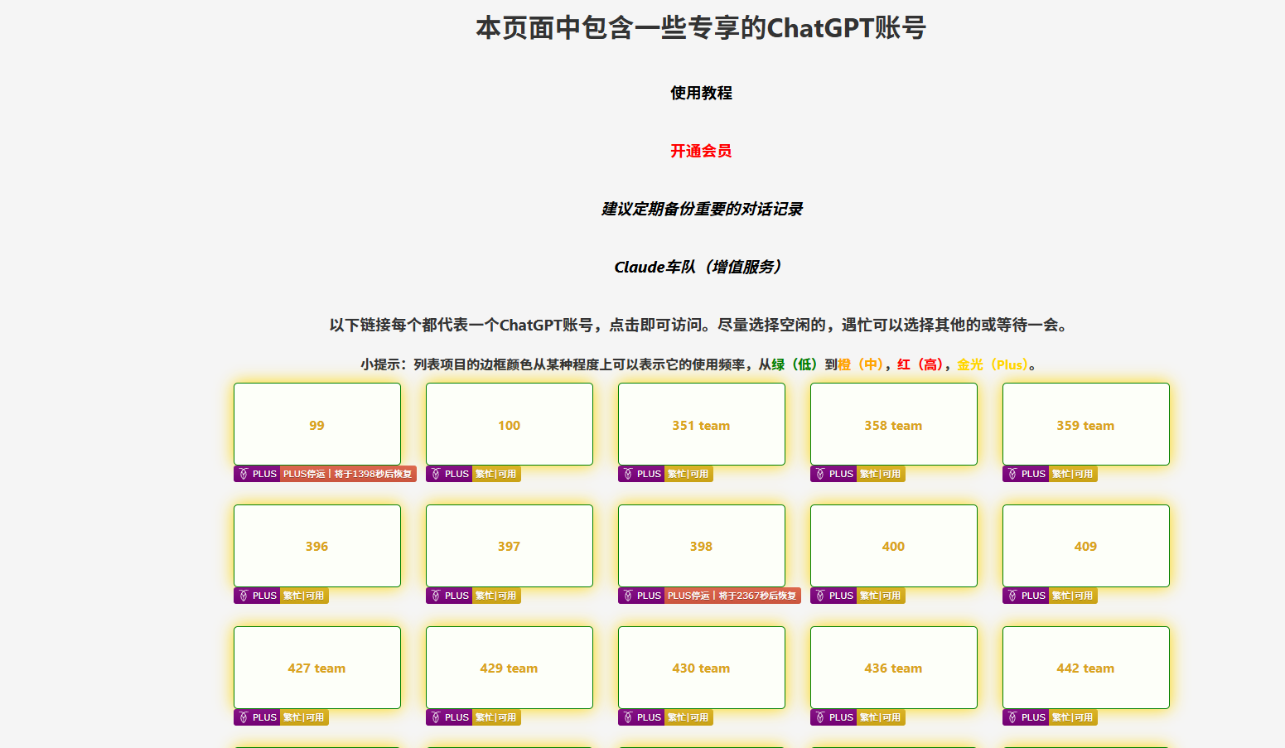Visit the 430 team account card
The image size is (1285, 748).
click(702, 668)
